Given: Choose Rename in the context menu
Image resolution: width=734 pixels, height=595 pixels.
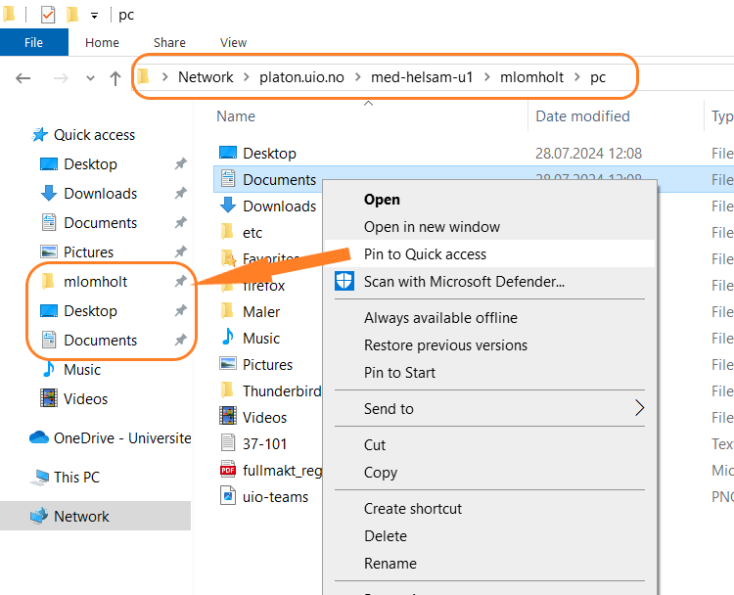Looking at the screenshot, I should [390, 563].
